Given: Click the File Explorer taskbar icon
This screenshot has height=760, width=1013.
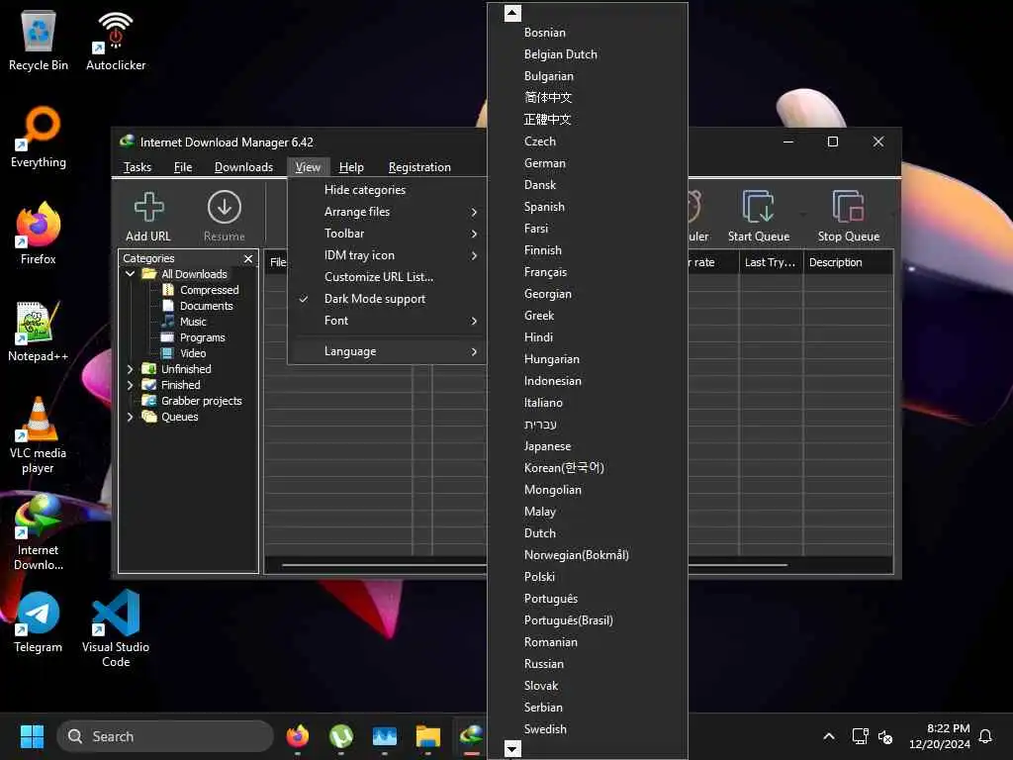Looking at the screenshot, I should tap(427, 736).
